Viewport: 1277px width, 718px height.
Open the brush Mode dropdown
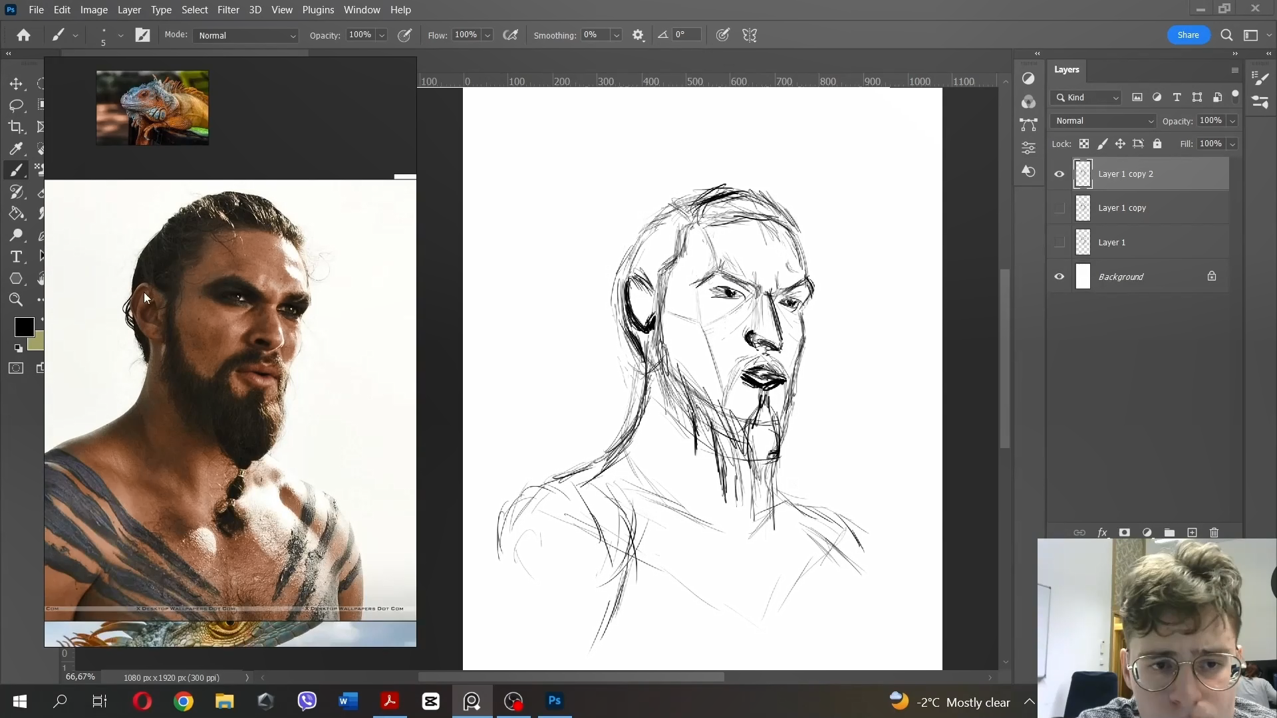(x=245, y=35)
